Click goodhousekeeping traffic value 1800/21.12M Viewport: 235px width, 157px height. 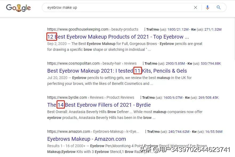pos(178,30)
